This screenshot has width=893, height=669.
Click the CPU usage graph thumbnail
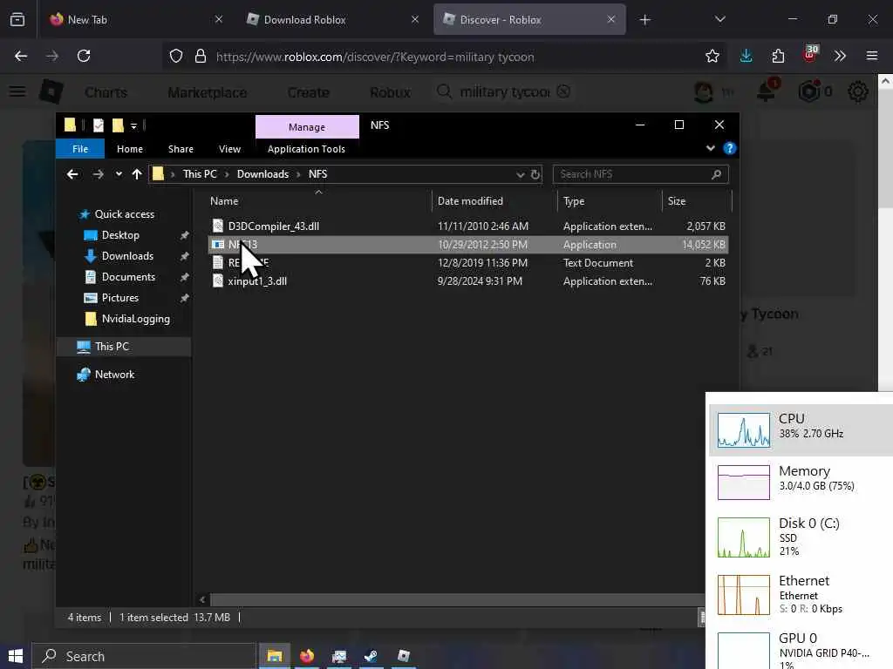(x=743, y=430)
